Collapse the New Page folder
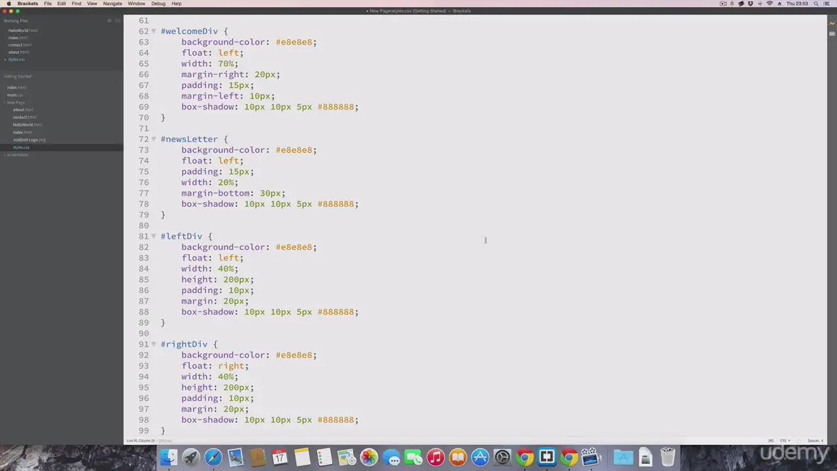 (x=5, y=103)
